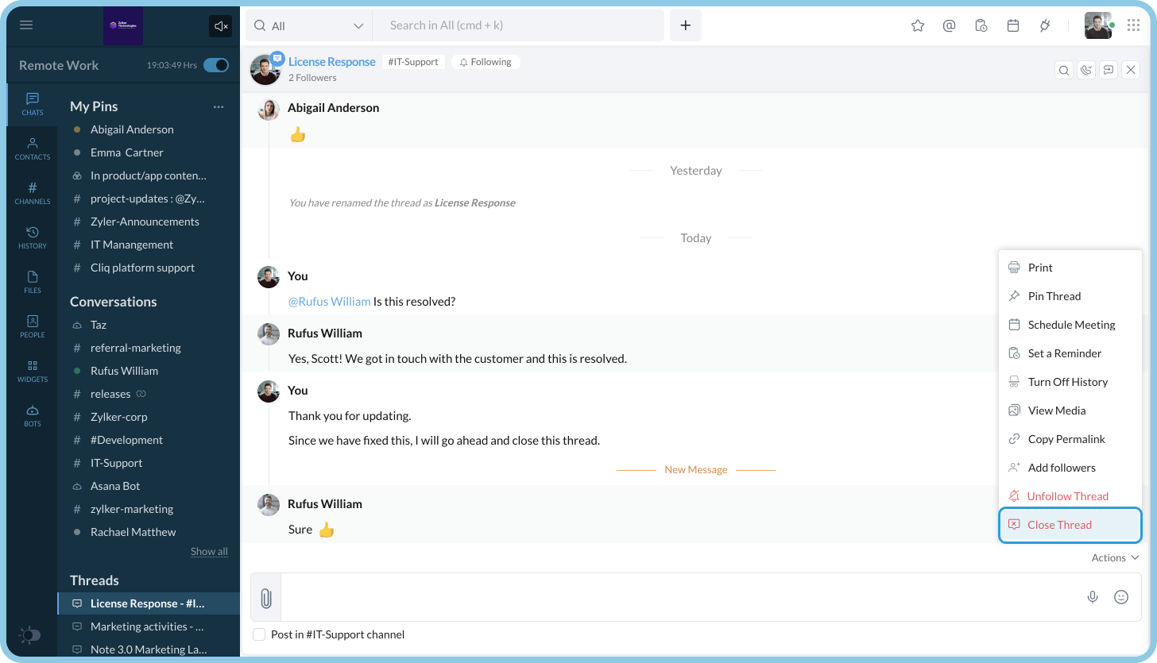Image resolution: width=1157 pixels, height=663 pixels.
Task: Toggle the dark mode theme switch
Action: click(x=29, y=635)
